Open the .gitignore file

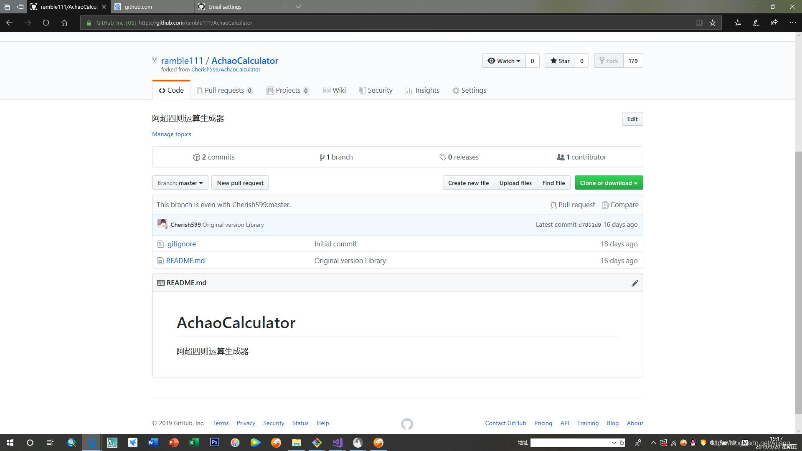[x=180, y=244]
